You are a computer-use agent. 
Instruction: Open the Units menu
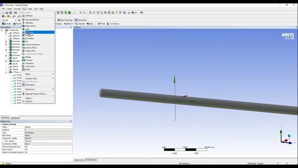pos(30,9)
